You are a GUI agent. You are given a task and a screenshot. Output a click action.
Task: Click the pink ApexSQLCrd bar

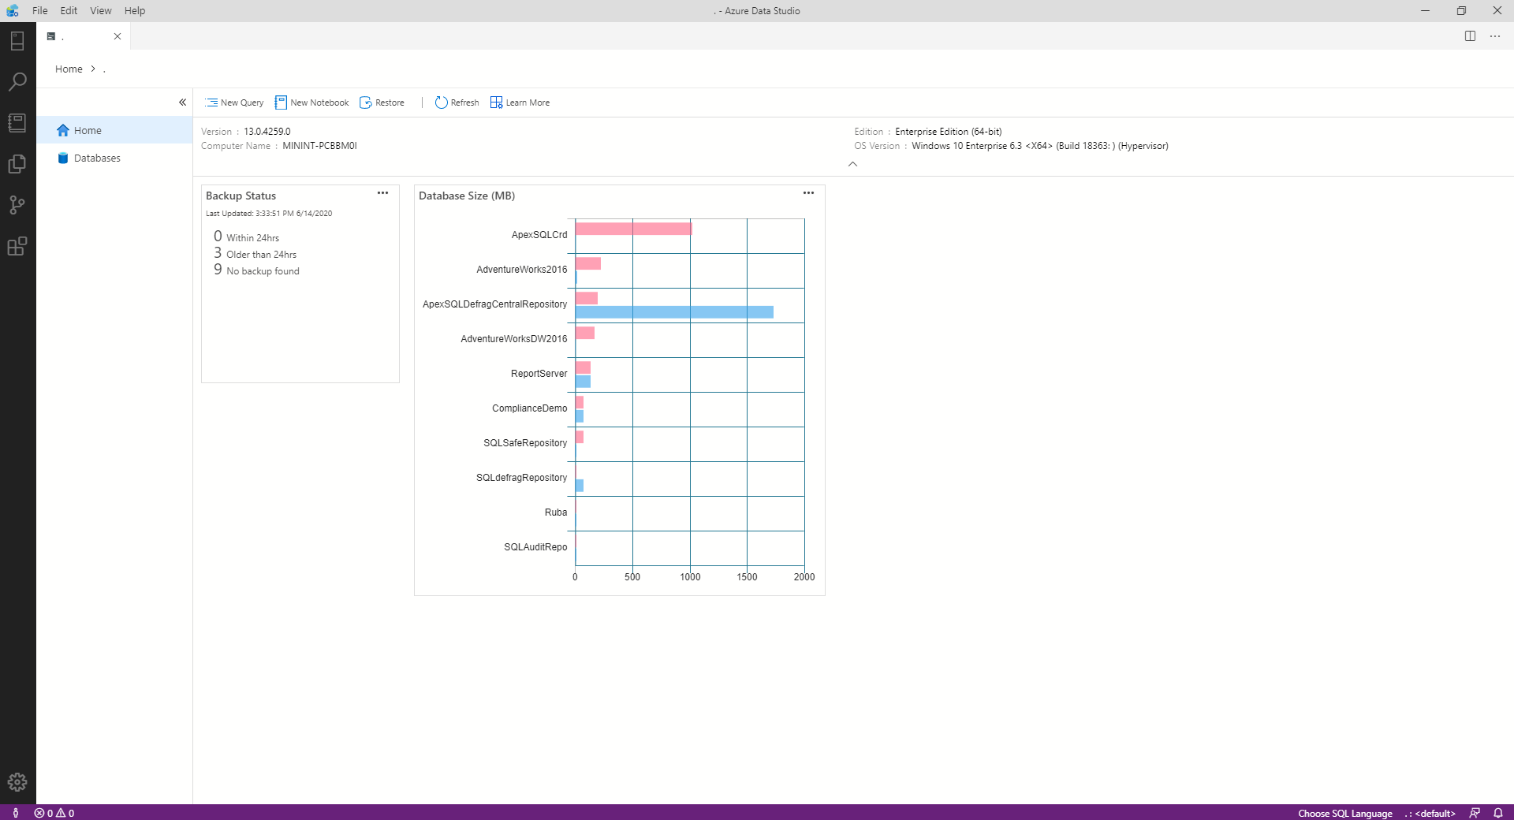(634, 229)
